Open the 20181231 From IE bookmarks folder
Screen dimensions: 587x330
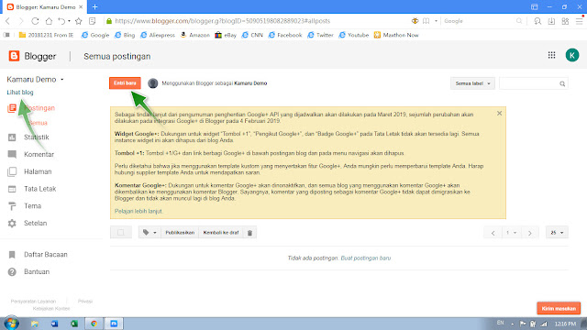[x=47, y=35]
